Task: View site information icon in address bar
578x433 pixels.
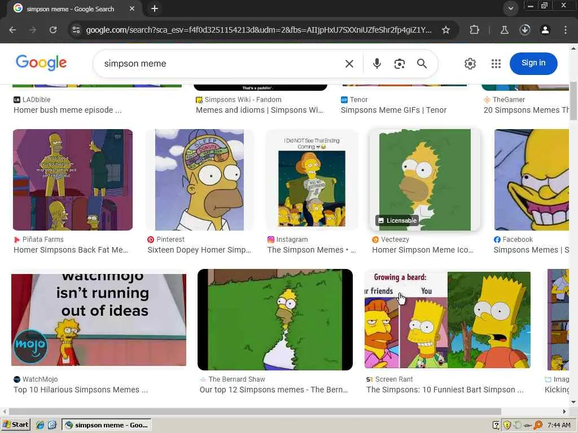Action: [76, 30]
